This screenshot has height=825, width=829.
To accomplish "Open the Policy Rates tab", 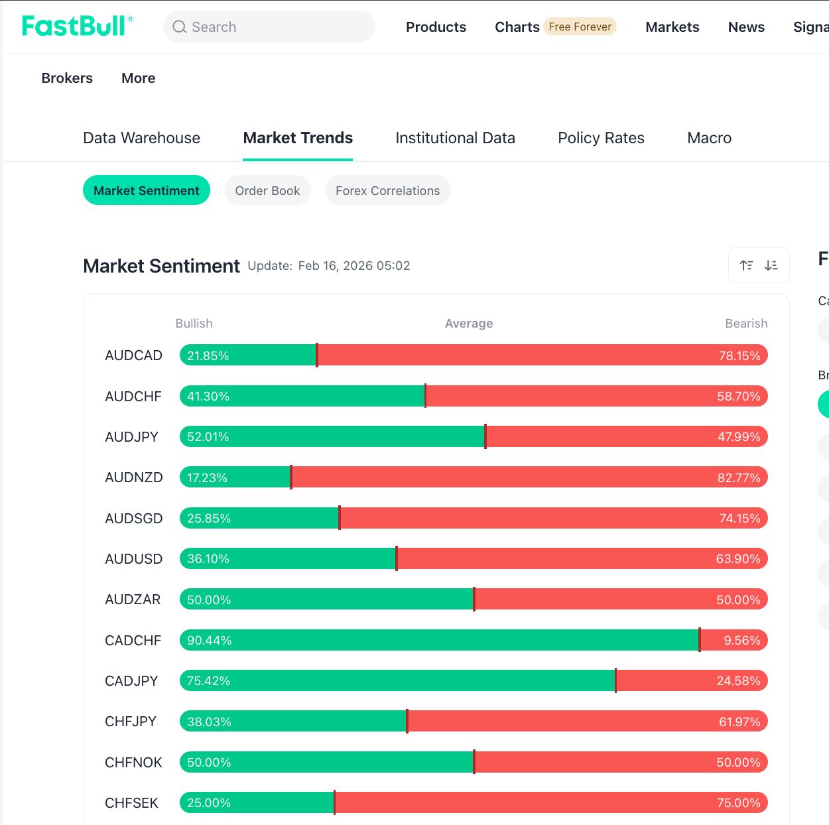I will (601, 138).
